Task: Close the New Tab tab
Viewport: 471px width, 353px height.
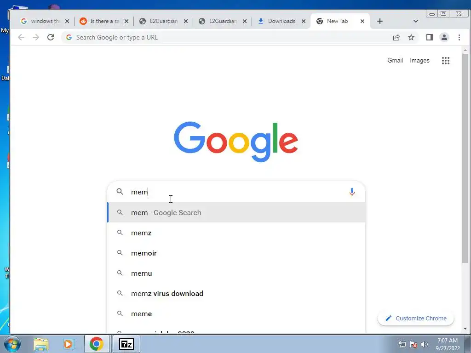Action: click(x=362, y=21)
